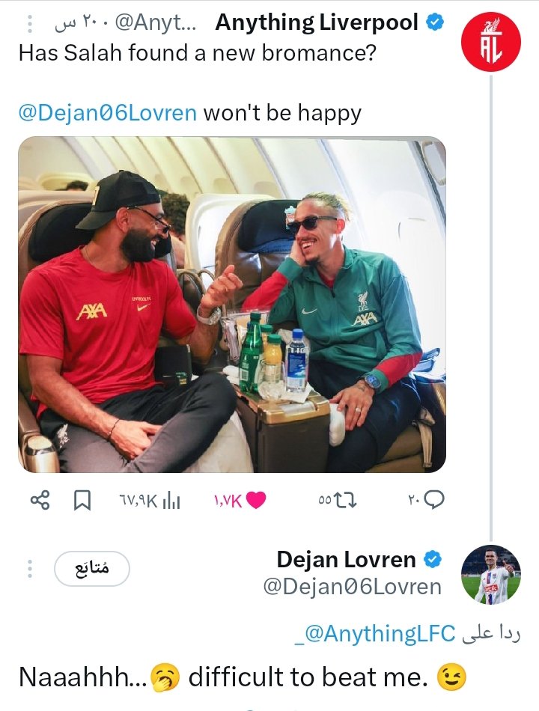Open the @AnythingLFC_ reply-to link
539x711 pixels.
pyautogui.click(x=374, y=635)
